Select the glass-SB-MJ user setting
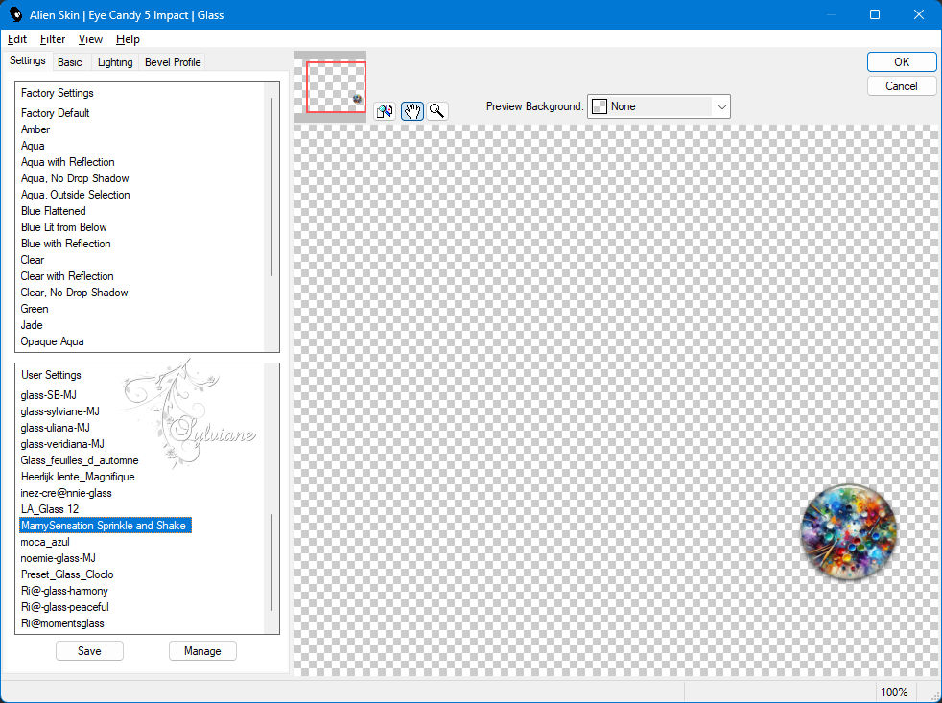The height and width of the screenshot is (703, 942). [x=49, y=395]
